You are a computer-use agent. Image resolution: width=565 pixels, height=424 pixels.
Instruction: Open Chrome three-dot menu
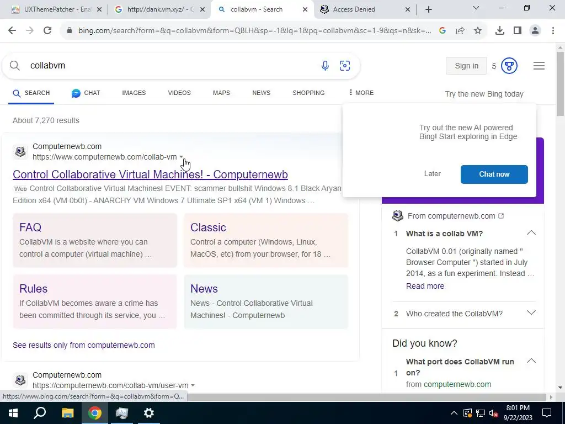553,31
